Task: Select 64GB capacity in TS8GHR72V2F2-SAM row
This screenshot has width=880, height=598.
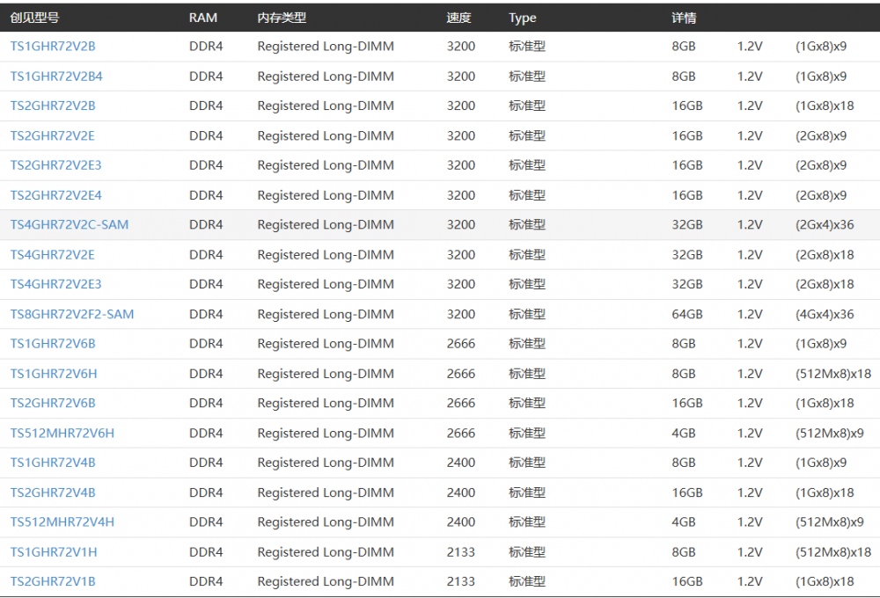Action: (687, 314)
